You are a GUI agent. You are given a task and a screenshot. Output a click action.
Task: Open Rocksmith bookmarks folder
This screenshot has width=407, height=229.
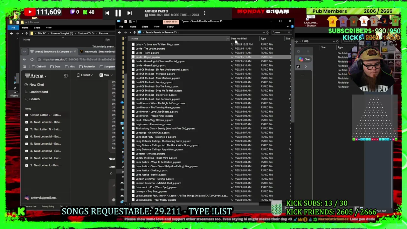click(x=87, y=66)
